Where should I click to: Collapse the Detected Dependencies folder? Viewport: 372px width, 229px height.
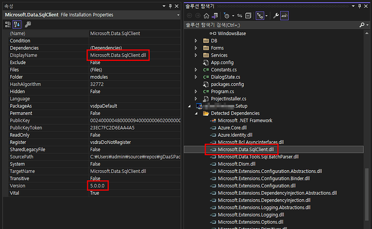(x=196, y=114)
